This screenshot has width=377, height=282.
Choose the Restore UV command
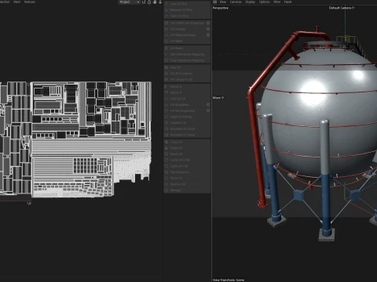point(187,184)
